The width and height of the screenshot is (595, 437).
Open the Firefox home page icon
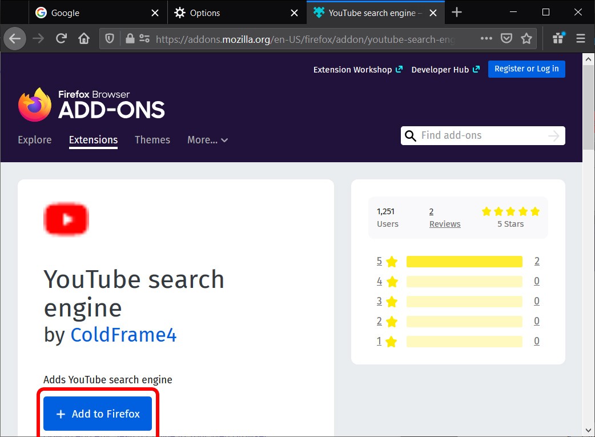(x=84, y=38)
